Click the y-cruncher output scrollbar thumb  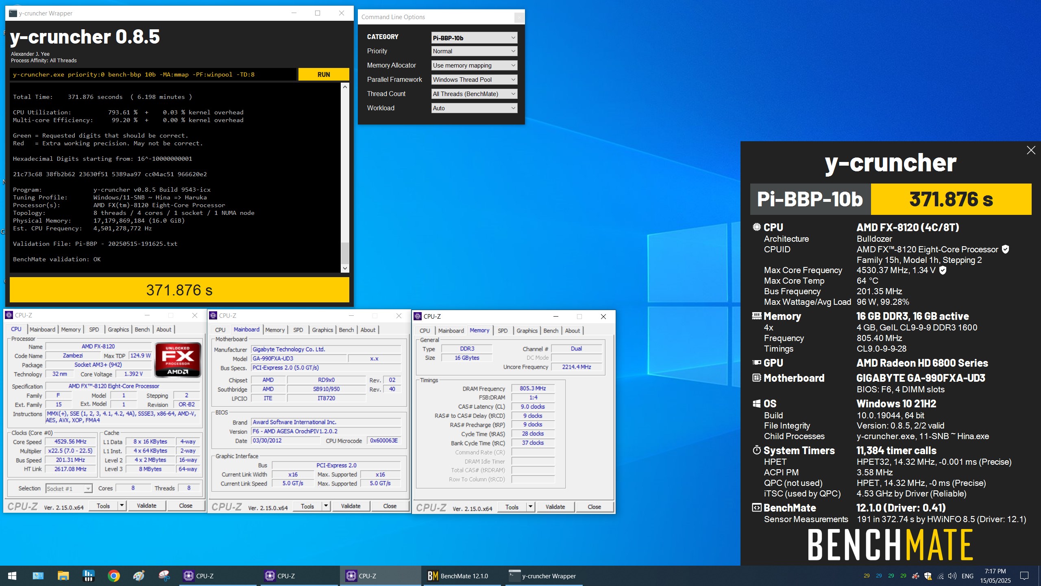pyautogui.click(x=345, y=253)
